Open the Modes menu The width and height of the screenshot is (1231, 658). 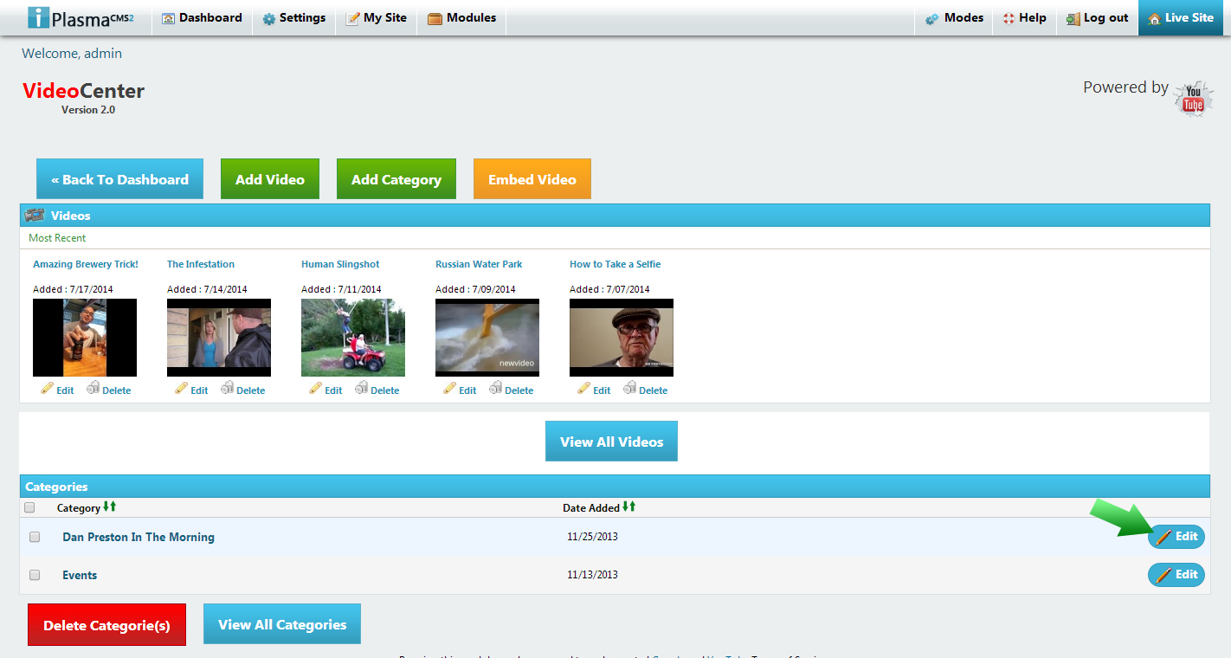pyautogui.click(x=953, y=17)
